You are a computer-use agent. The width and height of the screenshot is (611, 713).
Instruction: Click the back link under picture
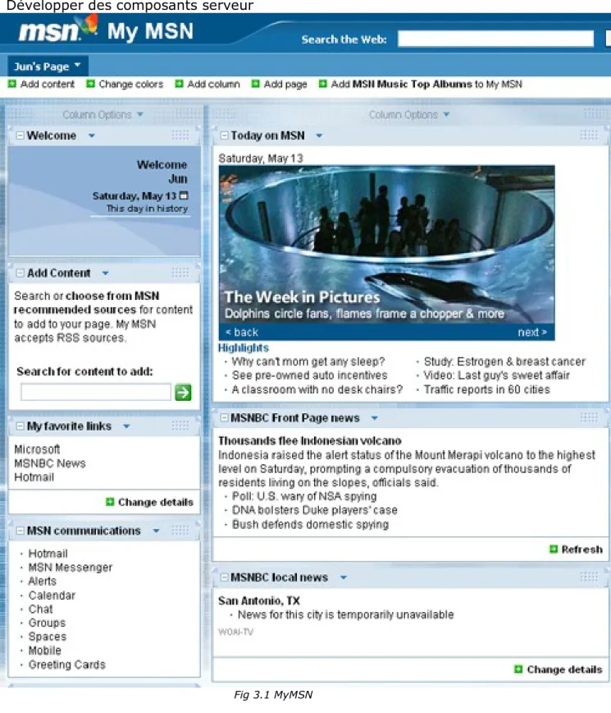242,333
